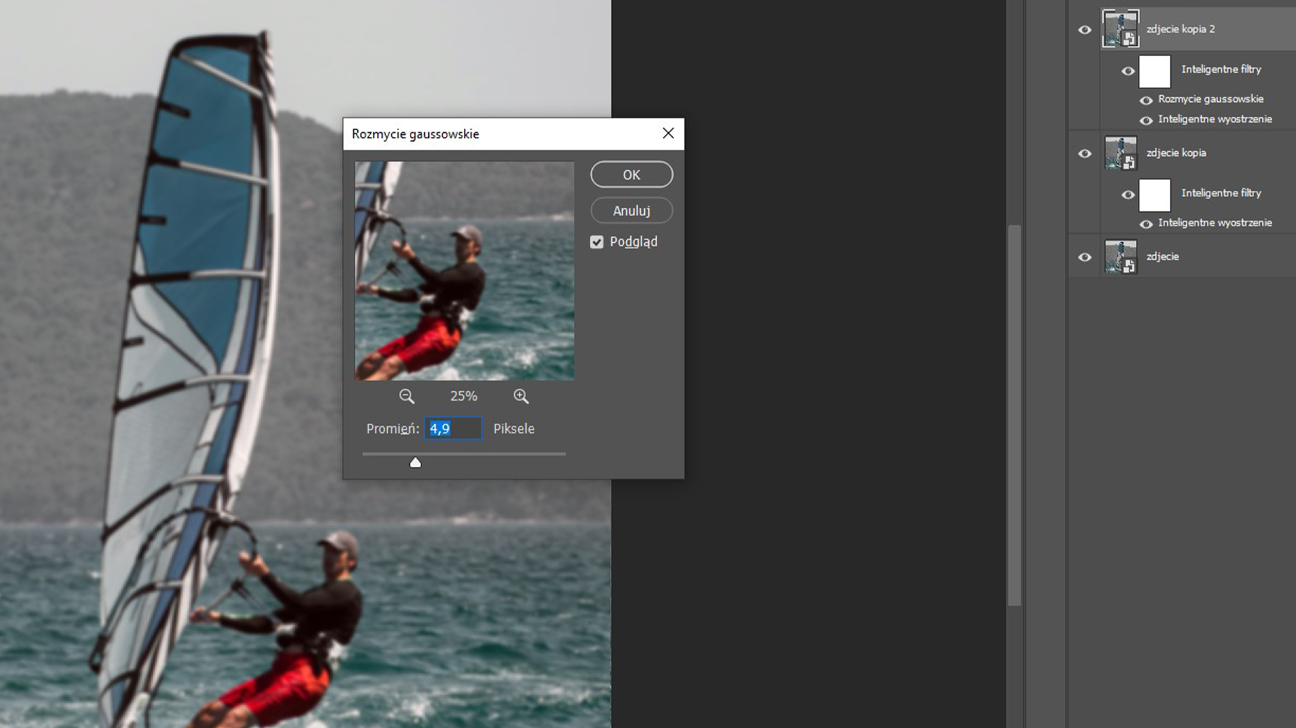Hide the zdjecie kopia 2 layer

1085,30
